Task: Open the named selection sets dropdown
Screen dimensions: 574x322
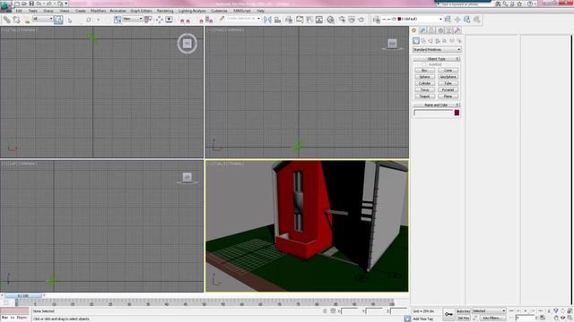Action: pyautogui.click(x=243, y=19)
